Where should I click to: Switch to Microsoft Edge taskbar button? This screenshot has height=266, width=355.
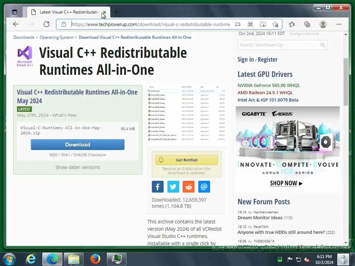click(x=52, y=259)
